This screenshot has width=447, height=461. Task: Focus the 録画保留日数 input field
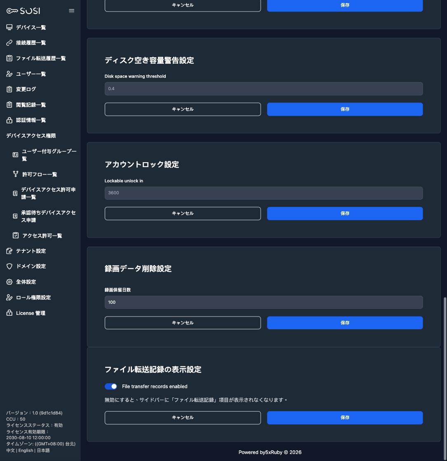coord(263,302)
